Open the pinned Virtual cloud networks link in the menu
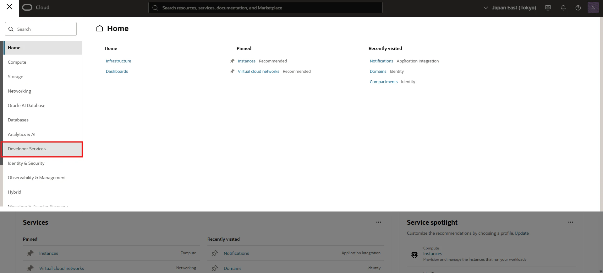The height and width of the screenshot is (273, 603). pyautogui.click(x=259, y=71)
